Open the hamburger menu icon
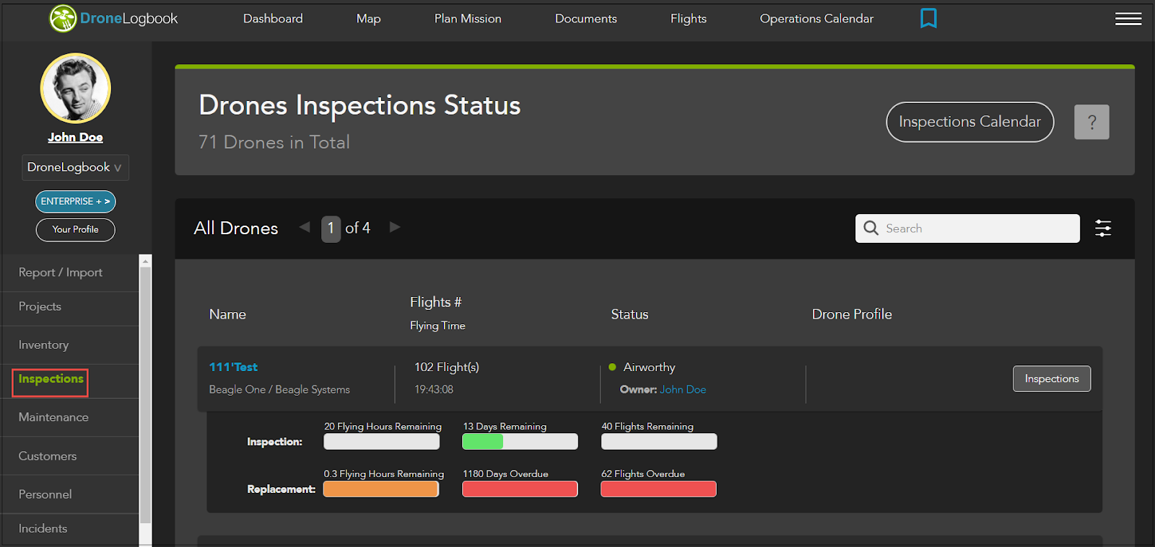This screenshot has height=547, width=1155. pos(1128,19)
